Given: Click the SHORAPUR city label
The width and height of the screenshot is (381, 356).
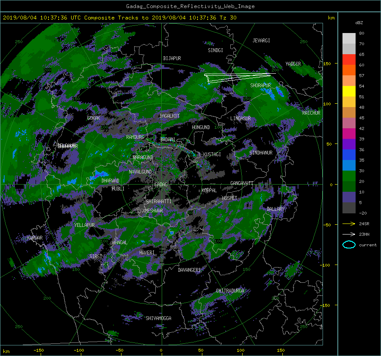Looking at the screenshot, I should (260, 86).
